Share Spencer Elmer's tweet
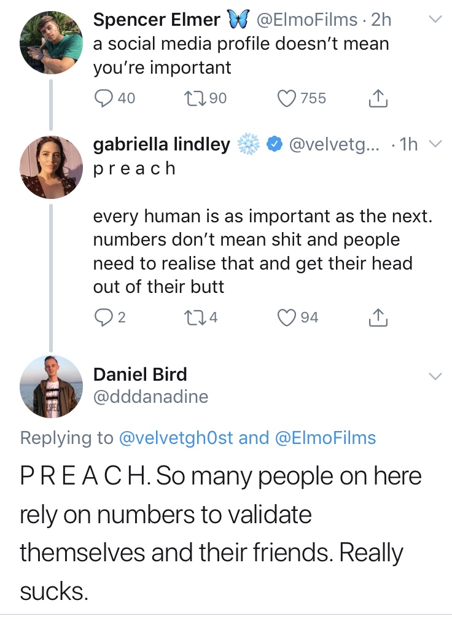 click(x=378, y=98)
